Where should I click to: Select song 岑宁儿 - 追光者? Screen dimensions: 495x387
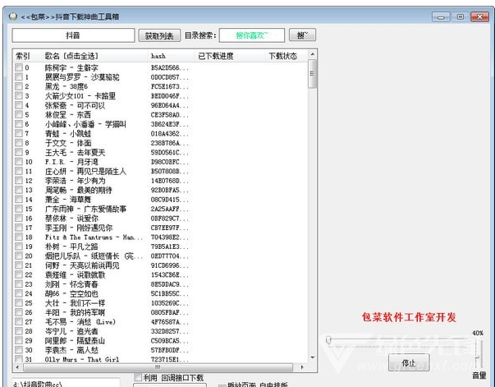point(71,331)
